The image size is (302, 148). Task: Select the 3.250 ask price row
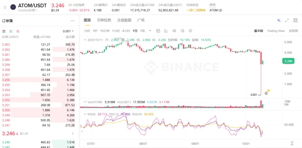point(38,110)
